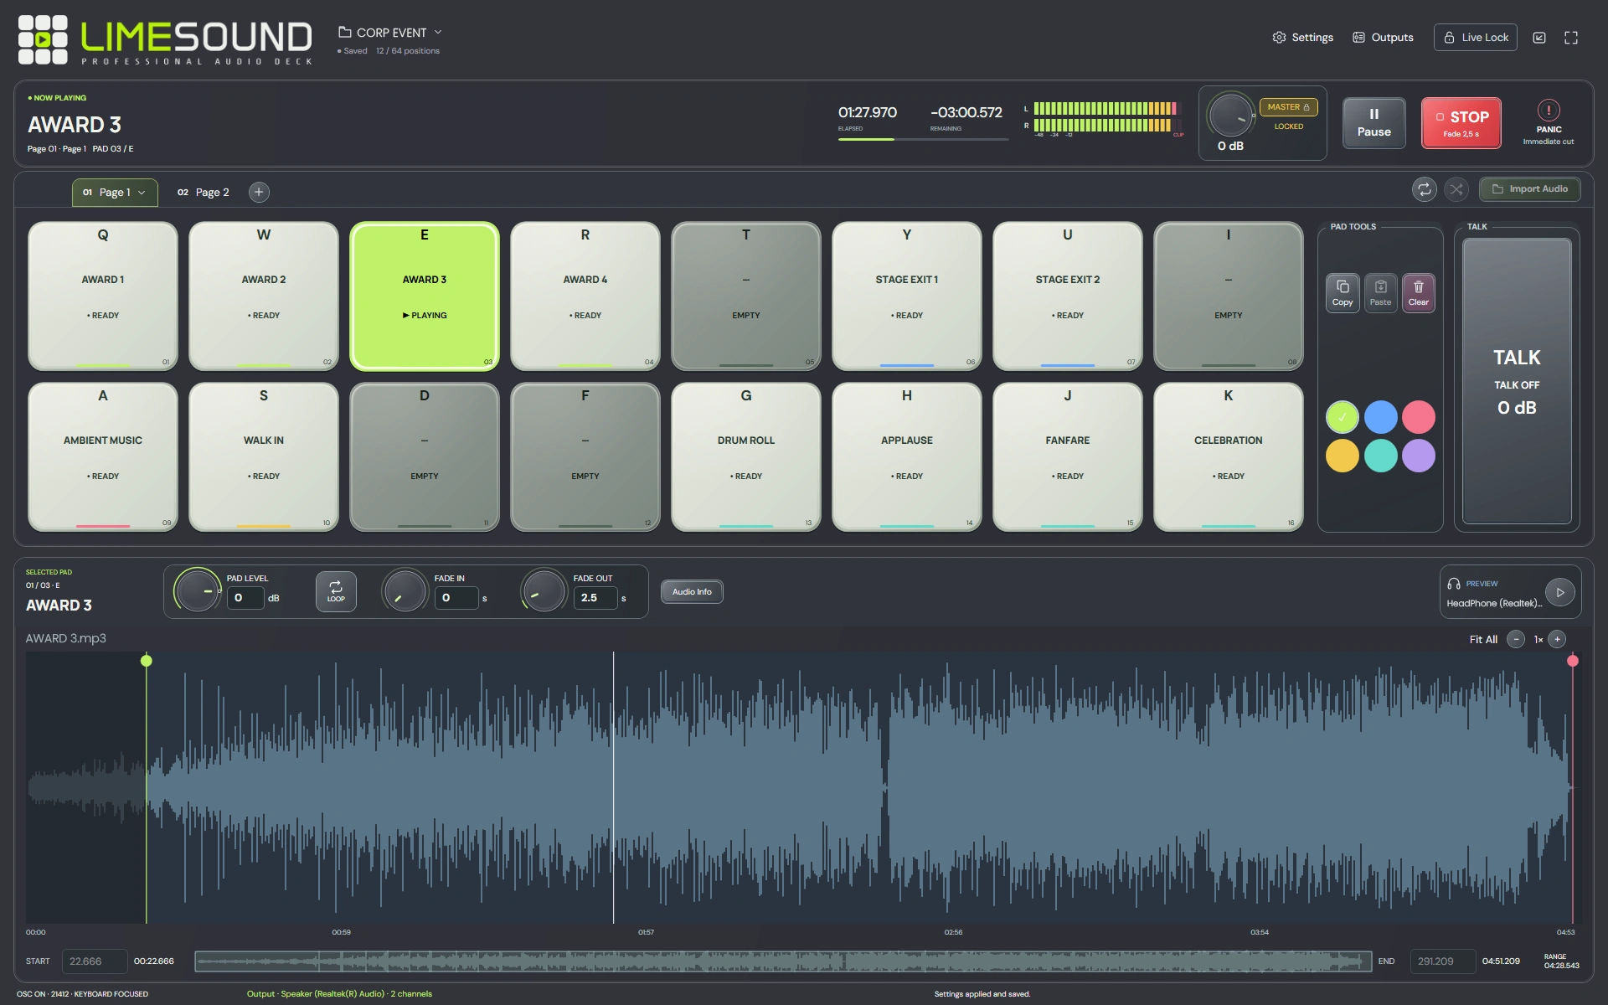Play preview through headphones
Screen dimensions: 1608x1005
coord(1559,592)
